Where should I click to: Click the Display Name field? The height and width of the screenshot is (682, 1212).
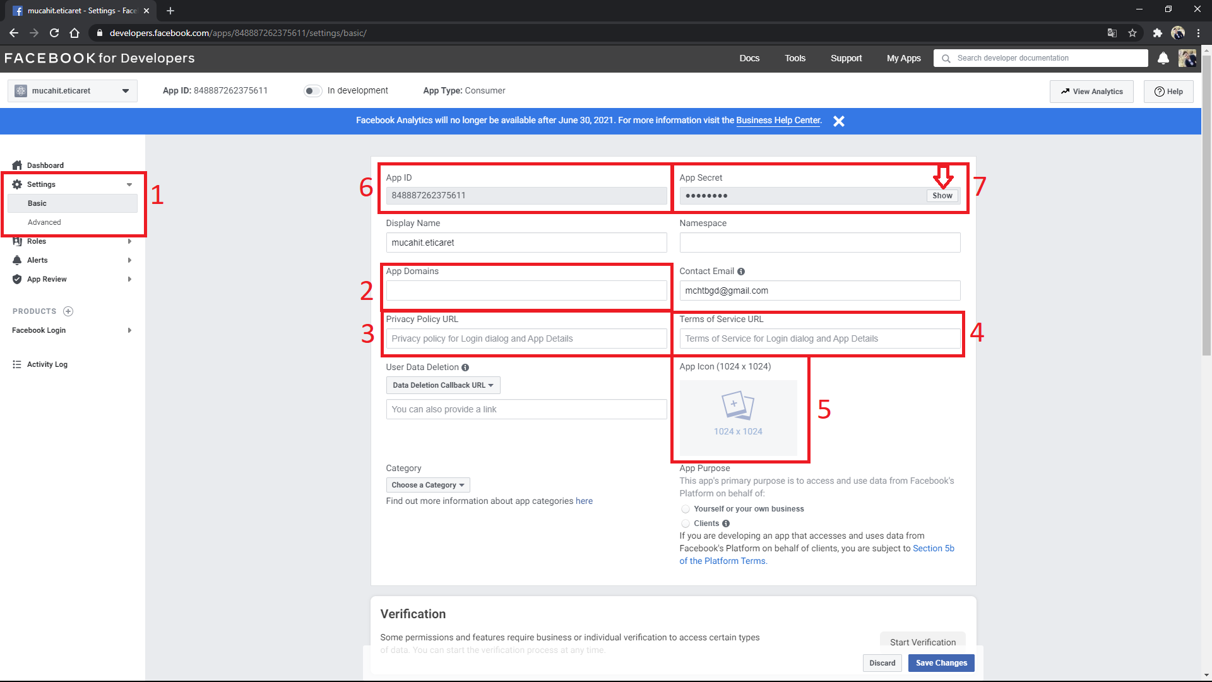(526, 242)
